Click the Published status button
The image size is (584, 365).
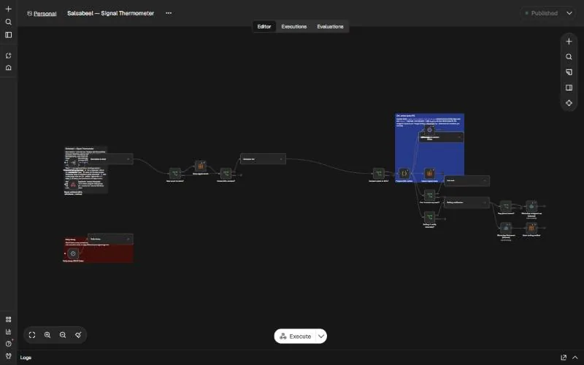(x=541, y=13)
